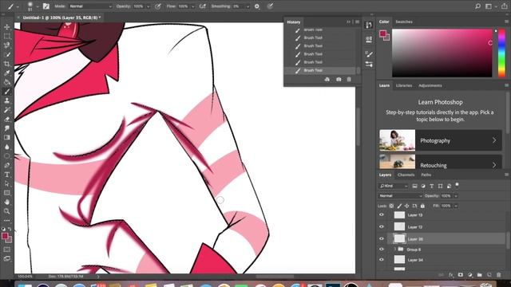Open the brush settings panel toggle

click(46, 6)
